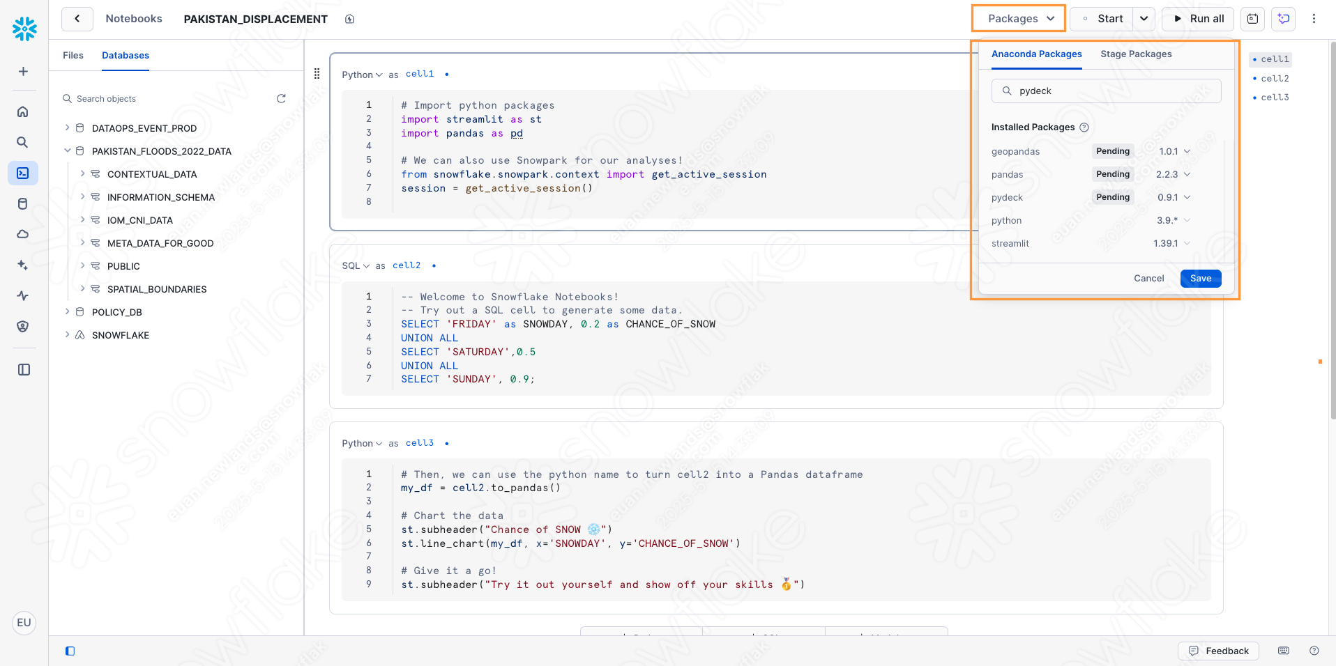1336x666 pixels.
Task: Select the Projects worksheets icon in sidebar
Action: tap(23, 173)
